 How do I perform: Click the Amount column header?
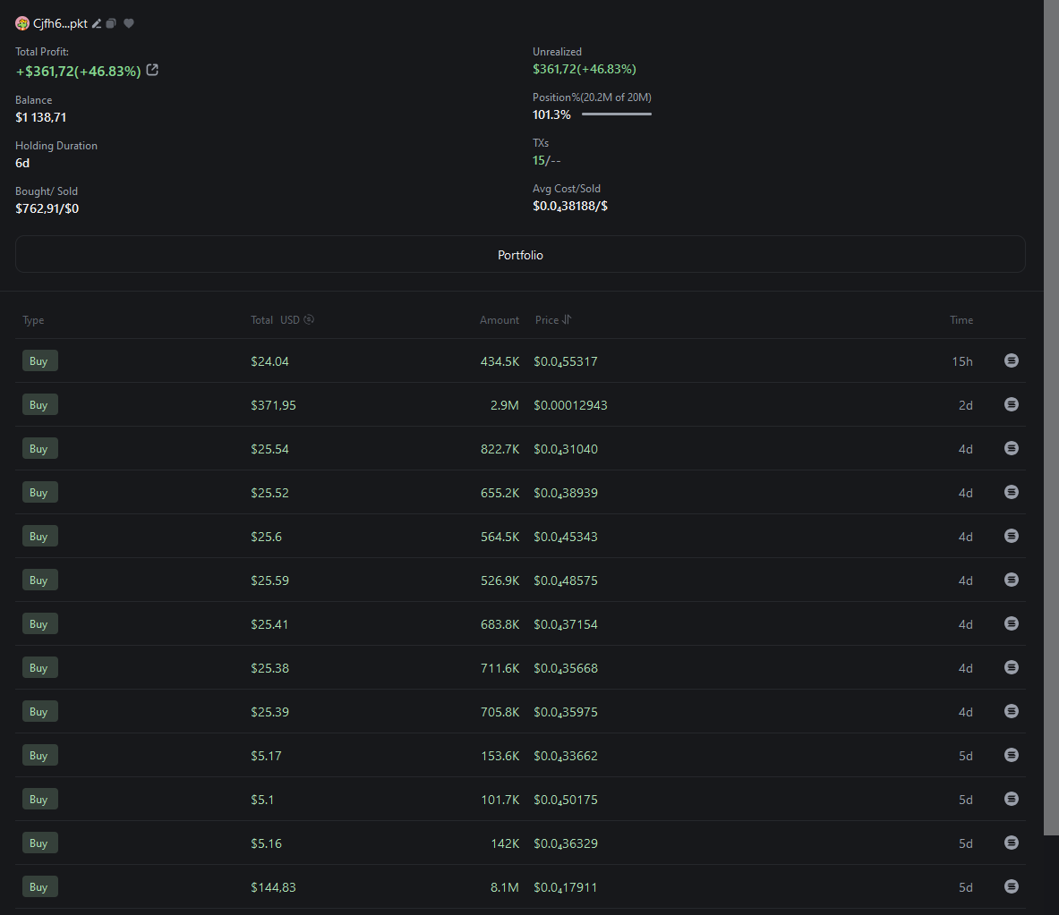pyautogui.click(x=500, y=320)
